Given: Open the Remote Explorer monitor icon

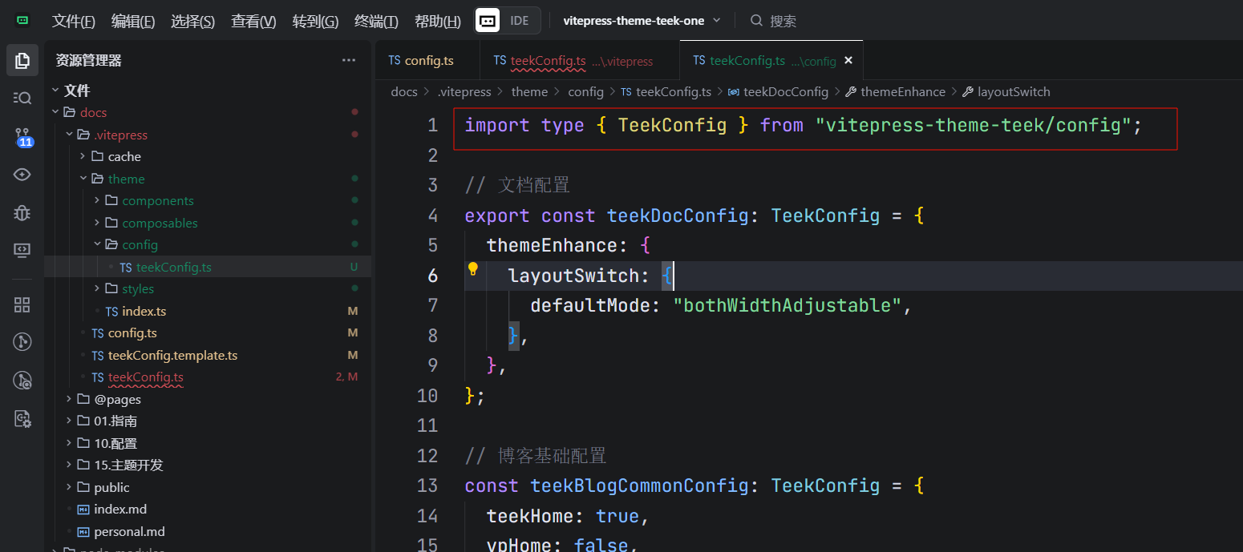Looking at the screenshot, I should [x=22, y=250].
